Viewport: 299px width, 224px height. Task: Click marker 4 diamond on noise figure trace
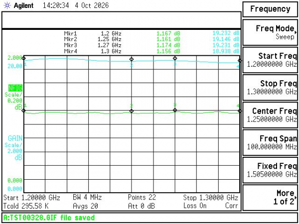(x=240, y=111)
